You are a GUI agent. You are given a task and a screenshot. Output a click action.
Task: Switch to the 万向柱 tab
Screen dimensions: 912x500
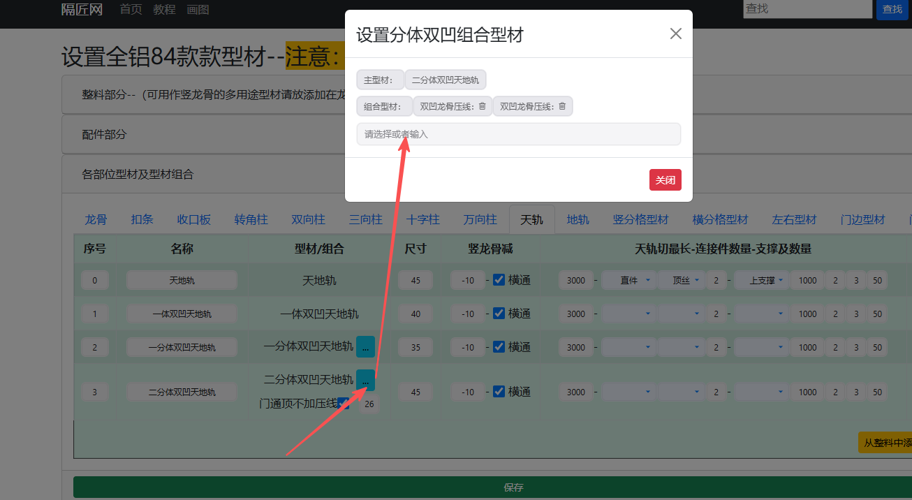pyautogui.click(x=480, y=219)
